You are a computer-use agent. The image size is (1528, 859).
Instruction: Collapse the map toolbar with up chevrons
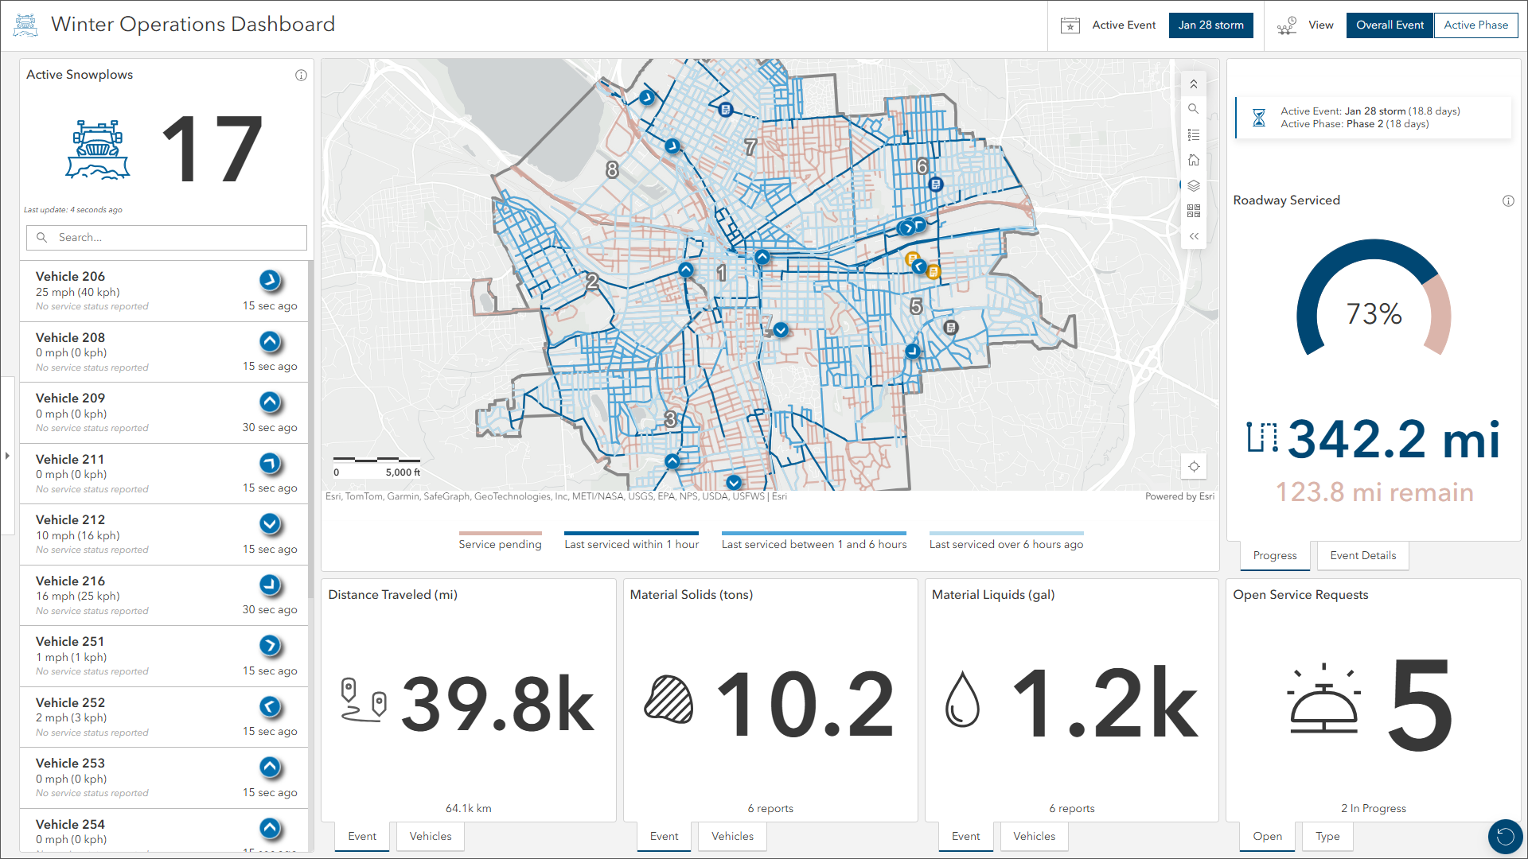click(x=1193, y=84)
